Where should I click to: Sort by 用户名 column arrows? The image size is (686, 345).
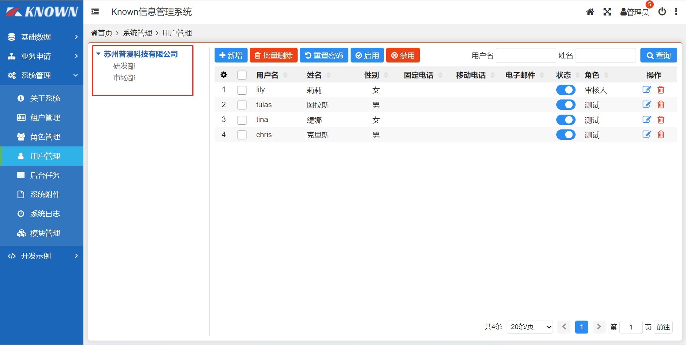(x=285, y=75)
